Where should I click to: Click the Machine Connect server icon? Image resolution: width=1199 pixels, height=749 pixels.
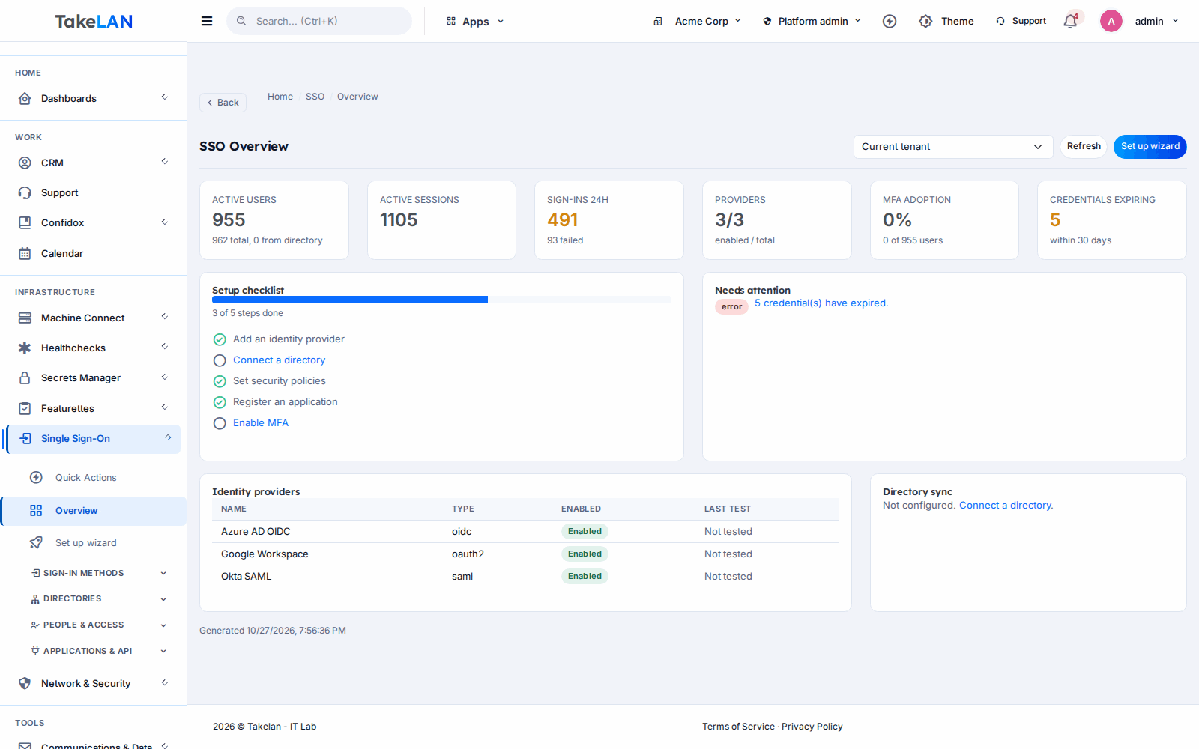coord(25,318)
